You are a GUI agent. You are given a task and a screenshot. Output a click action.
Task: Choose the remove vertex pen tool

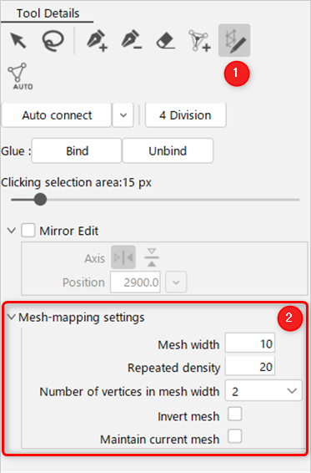132,40
